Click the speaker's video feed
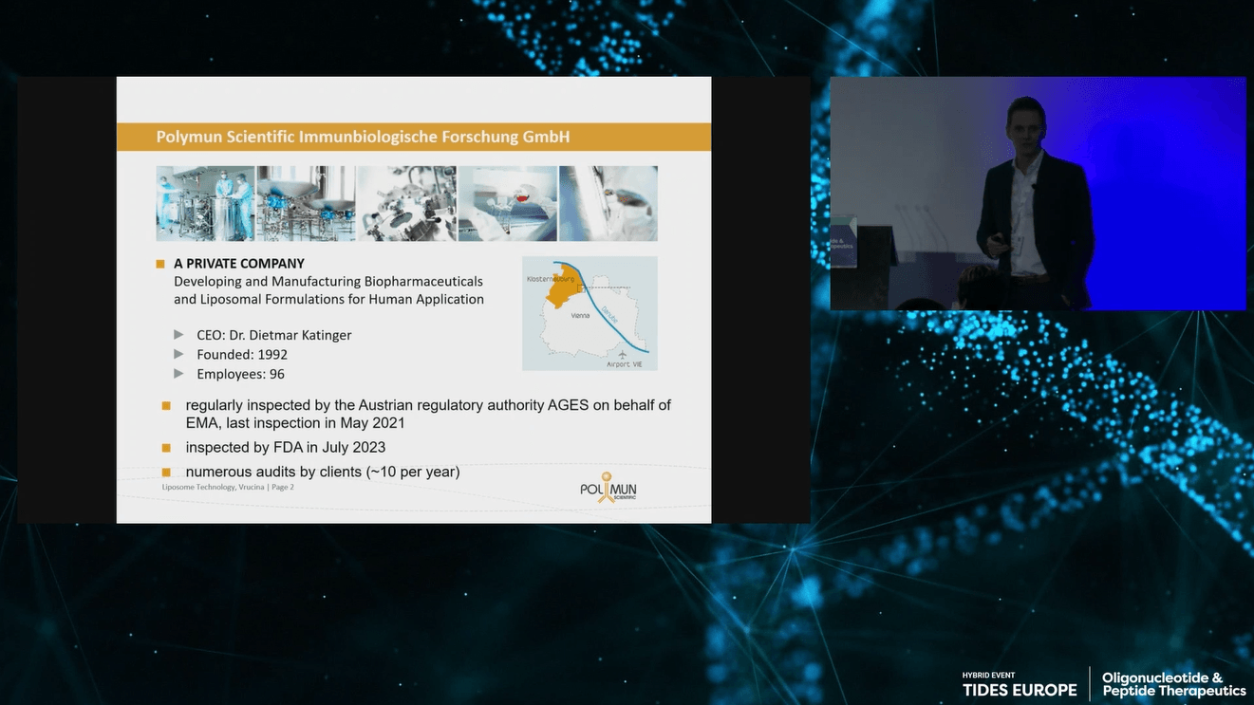 pyautogui.click(x=1038, y=194)
